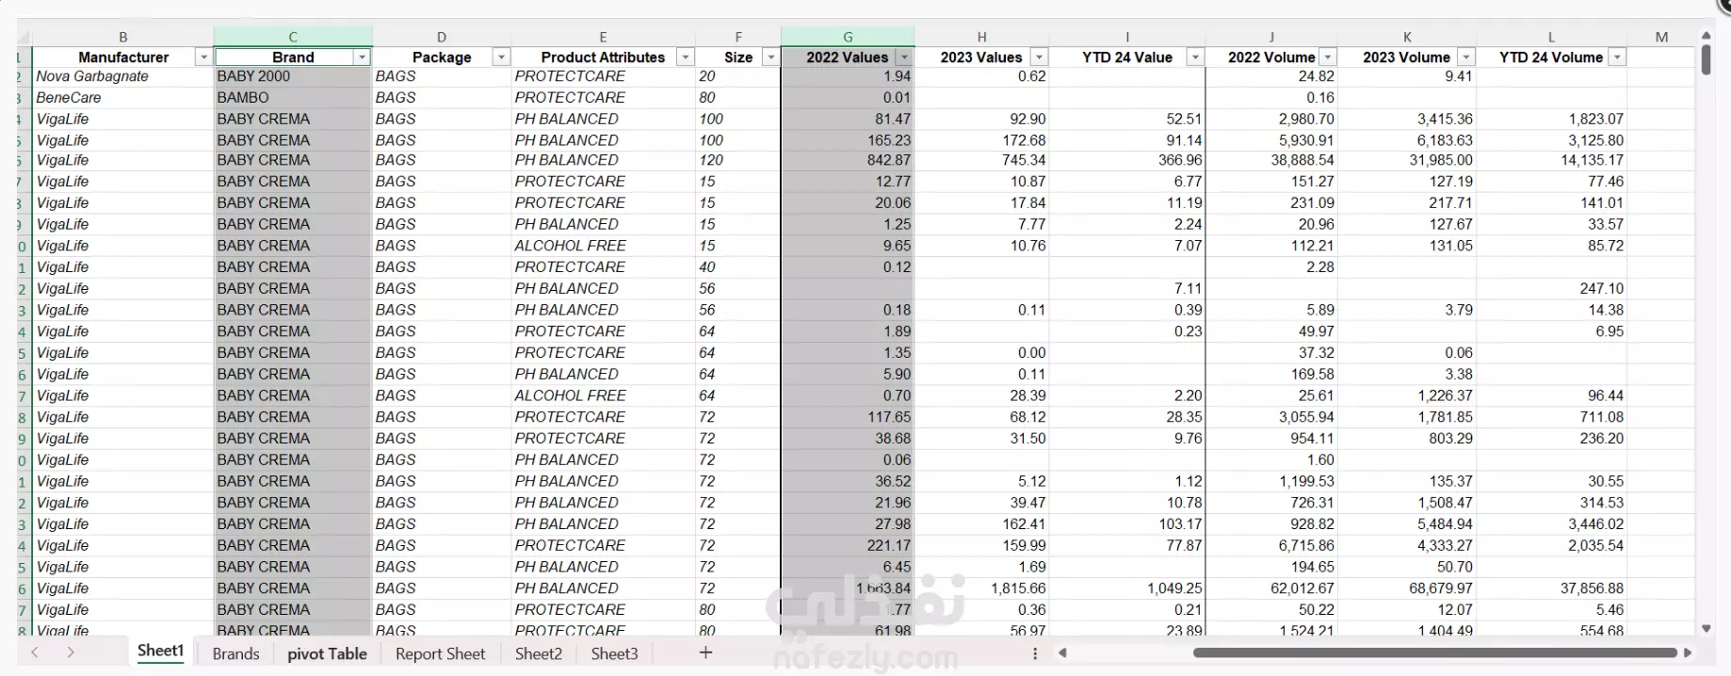
Task: Select column M header
Action: [1661, 37]
